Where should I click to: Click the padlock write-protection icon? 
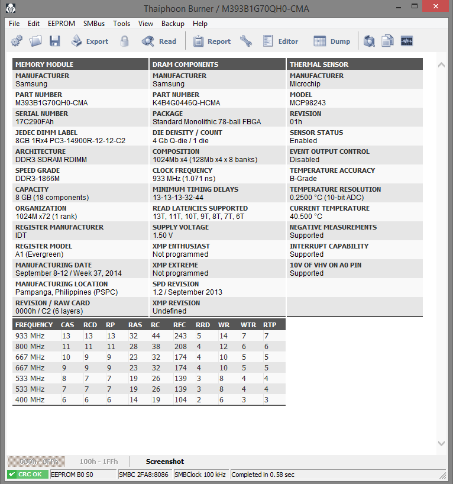click(124, 41)
